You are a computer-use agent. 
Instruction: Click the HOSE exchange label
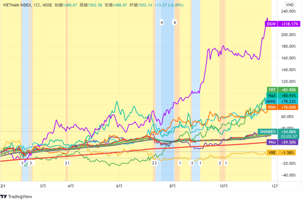[x=47, y=5]
